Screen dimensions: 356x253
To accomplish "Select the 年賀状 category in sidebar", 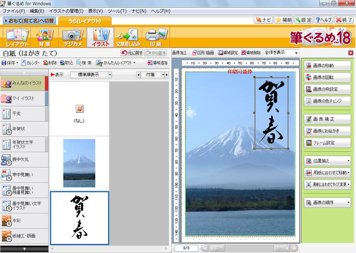I will point(22,129).
